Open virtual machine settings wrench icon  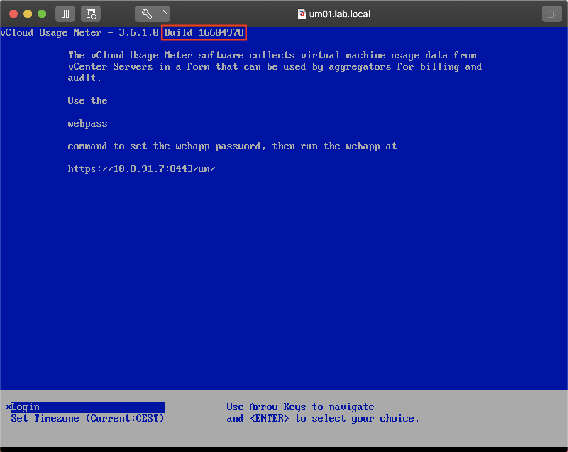[x=147, y=14]
